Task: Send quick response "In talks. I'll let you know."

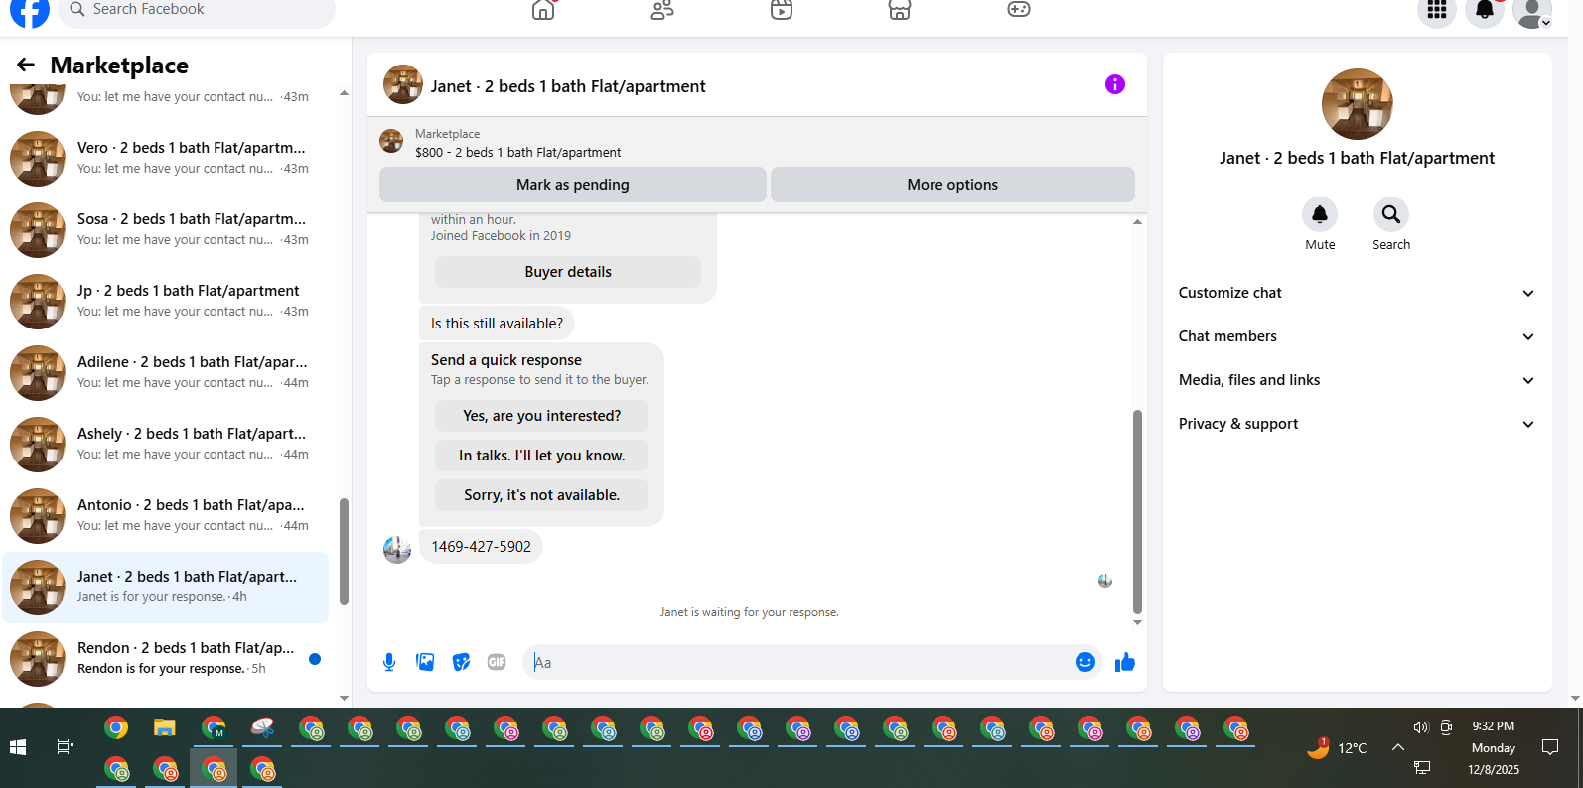Action: pyautogui.click(x=541, y=456)
